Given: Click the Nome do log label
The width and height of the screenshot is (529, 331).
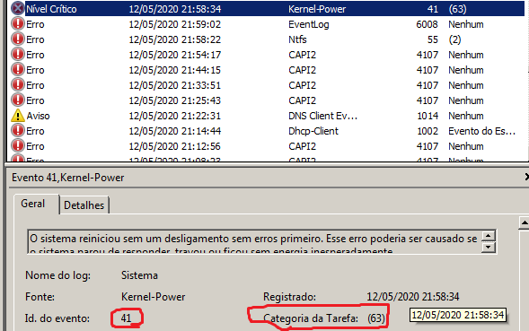Looking at the screenshot, I should pos(57,275).
